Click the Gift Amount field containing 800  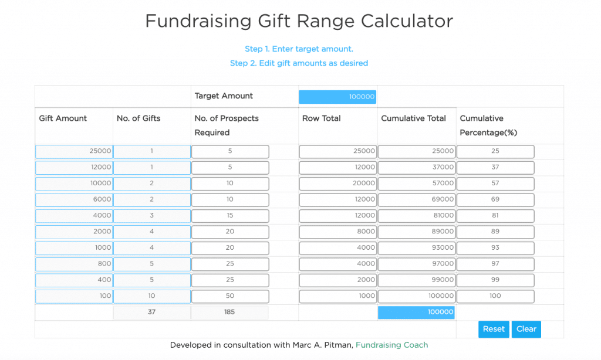tap(73, 264)
